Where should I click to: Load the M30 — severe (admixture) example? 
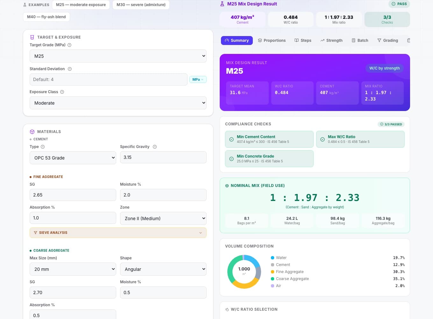[x=141, y=5]
